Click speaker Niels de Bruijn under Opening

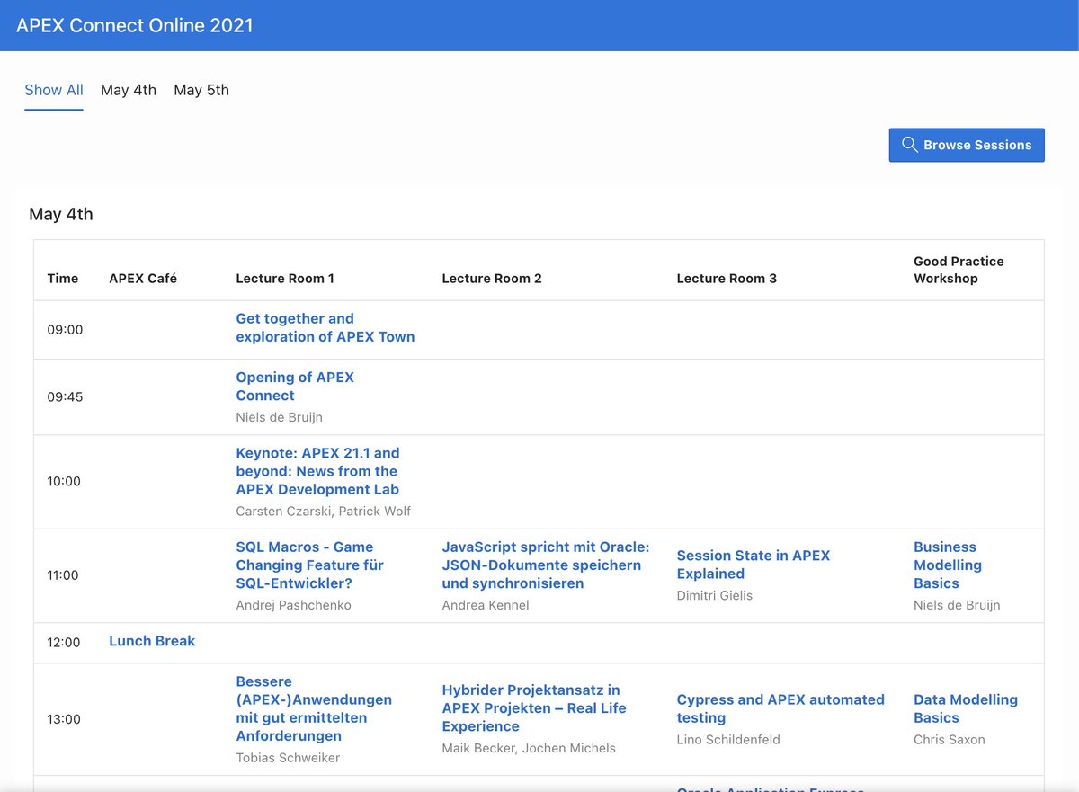(279, 417)
